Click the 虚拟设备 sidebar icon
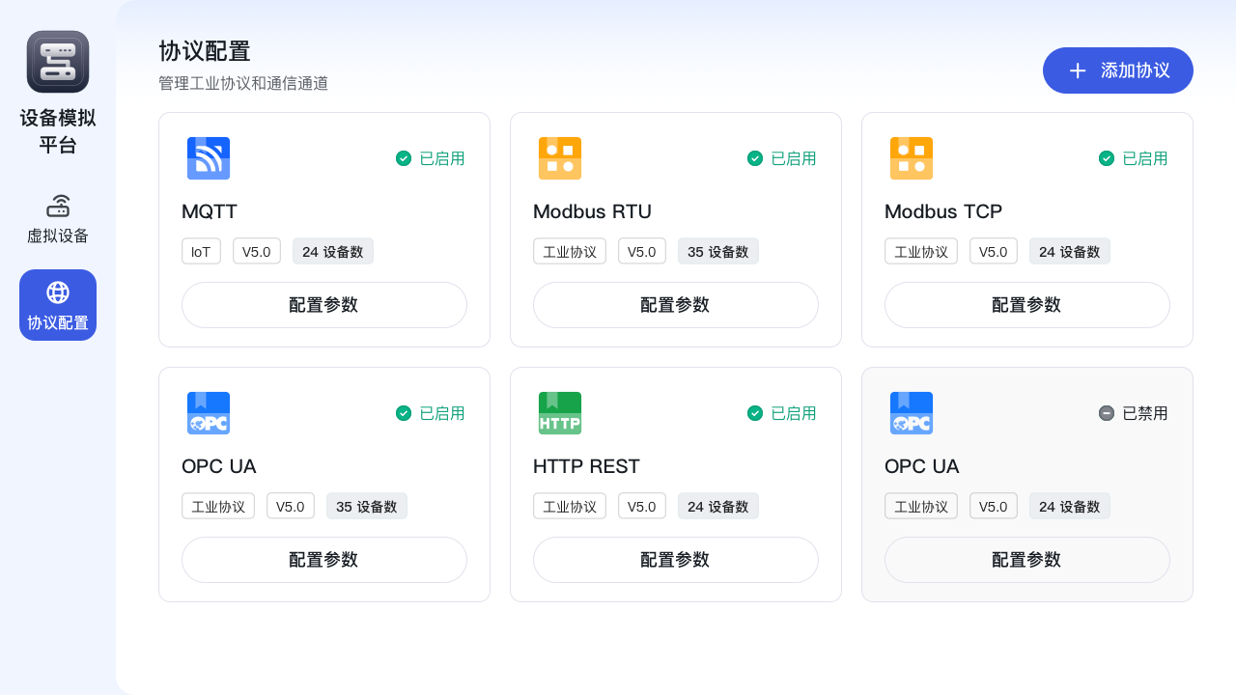This screenshot has width=1236, height=695. pos(58,206)
